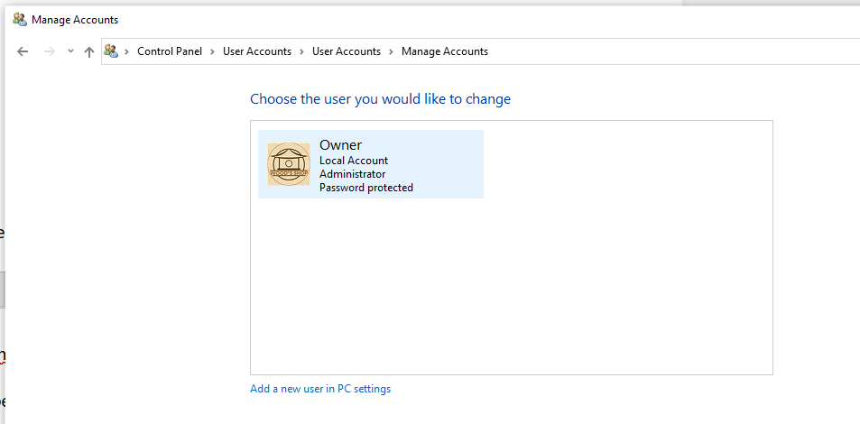Expand chevron after Control Panel breadcrumb
Image resolution: width=860 pixels, height=424 pixels.
point(212,51)
